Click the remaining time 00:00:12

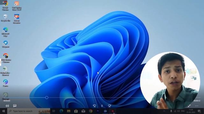[x=197, y=101]
